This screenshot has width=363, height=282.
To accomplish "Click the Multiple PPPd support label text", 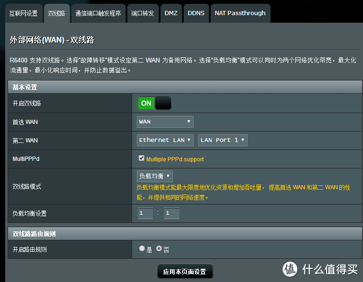I will [175, 159].
